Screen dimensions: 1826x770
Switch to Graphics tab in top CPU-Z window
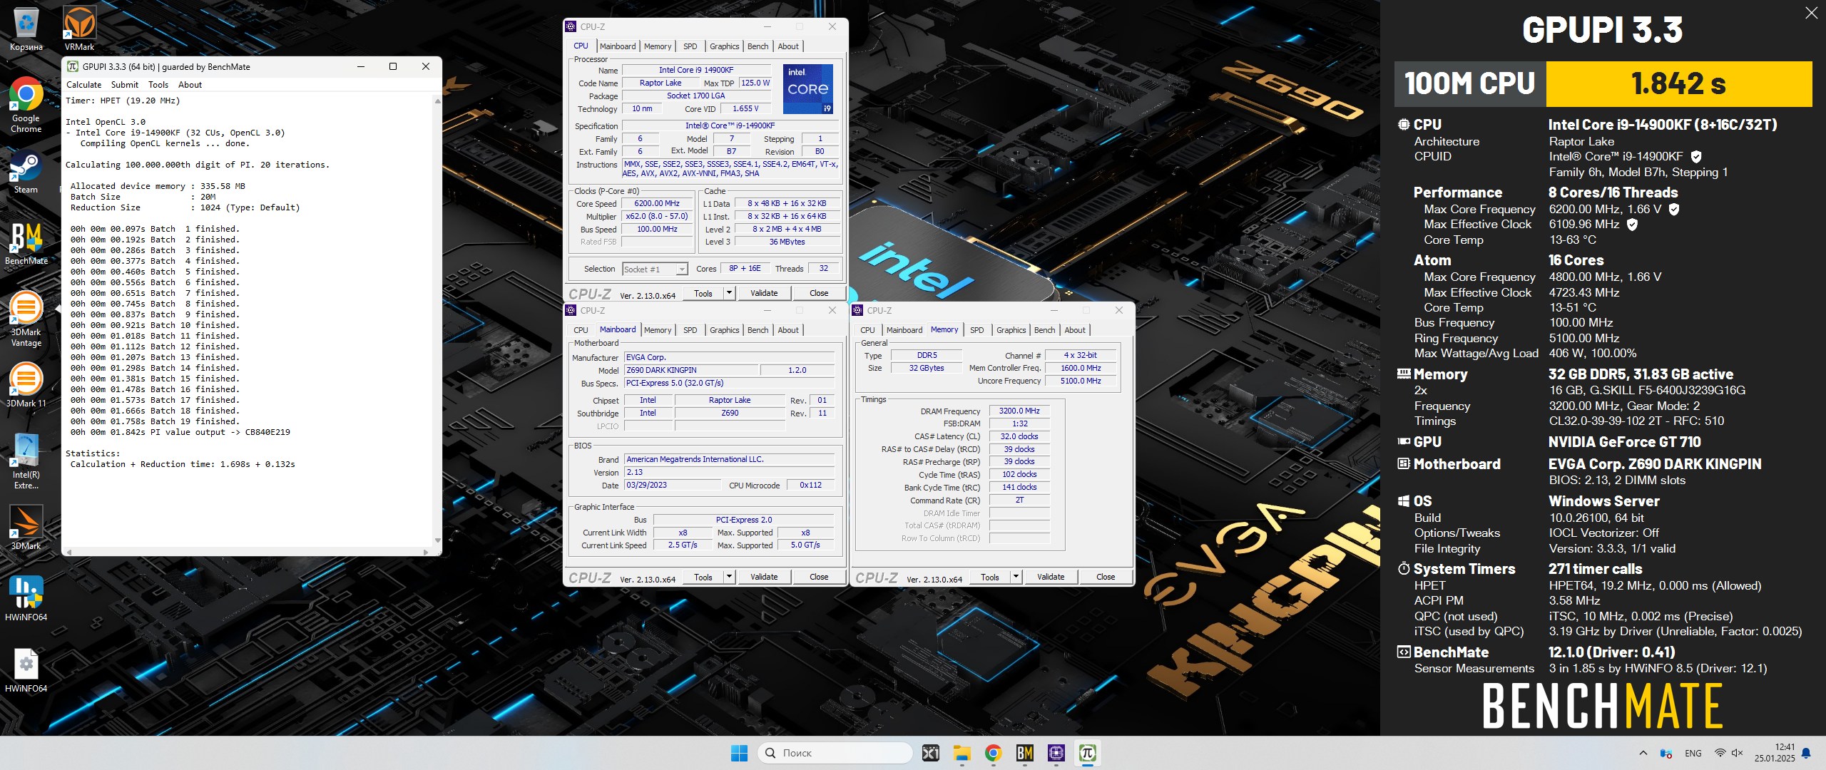(x=725, y=46)
